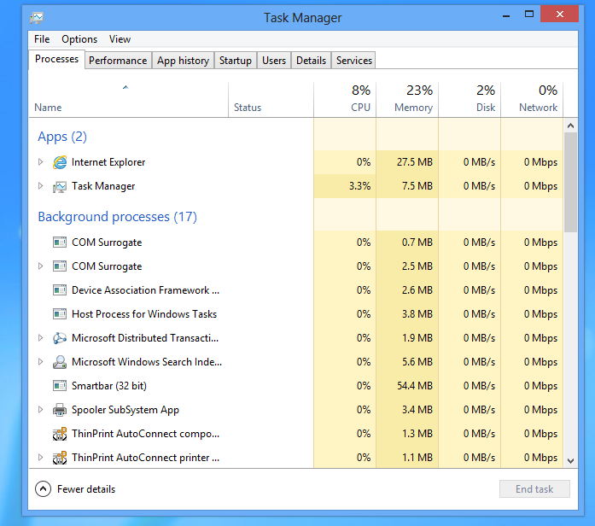Click the End task button
This screenshot has width=595, height=526.
tap(534, 488)
